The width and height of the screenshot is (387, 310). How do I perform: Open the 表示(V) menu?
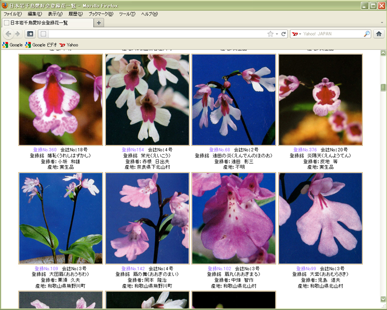pos(55,14)
